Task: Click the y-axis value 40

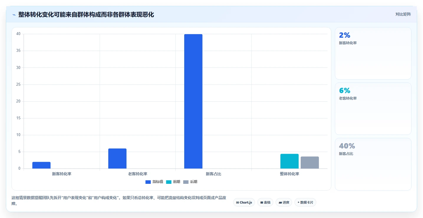Action: click(x=18, y=34)
